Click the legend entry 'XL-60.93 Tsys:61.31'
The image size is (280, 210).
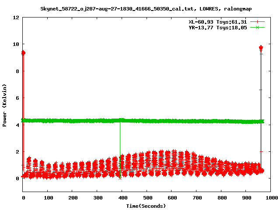[218, 22]
